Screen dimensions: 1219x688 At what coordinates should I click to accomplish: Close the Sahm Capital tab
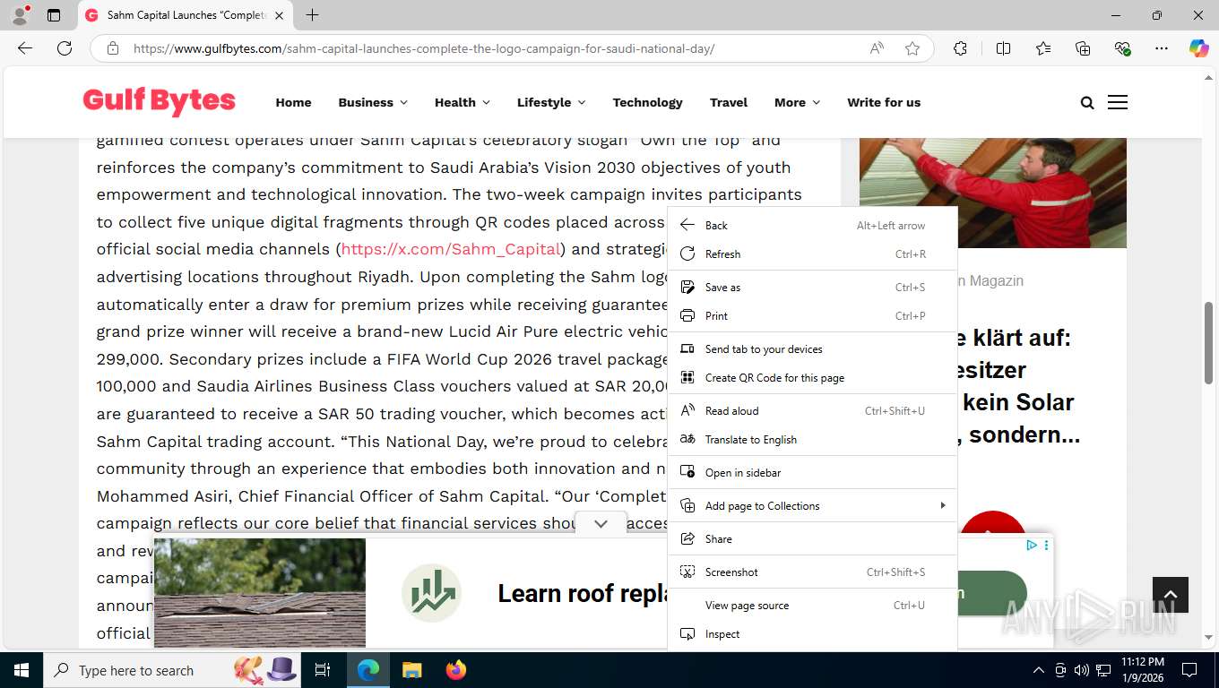[x=279, y=15]
